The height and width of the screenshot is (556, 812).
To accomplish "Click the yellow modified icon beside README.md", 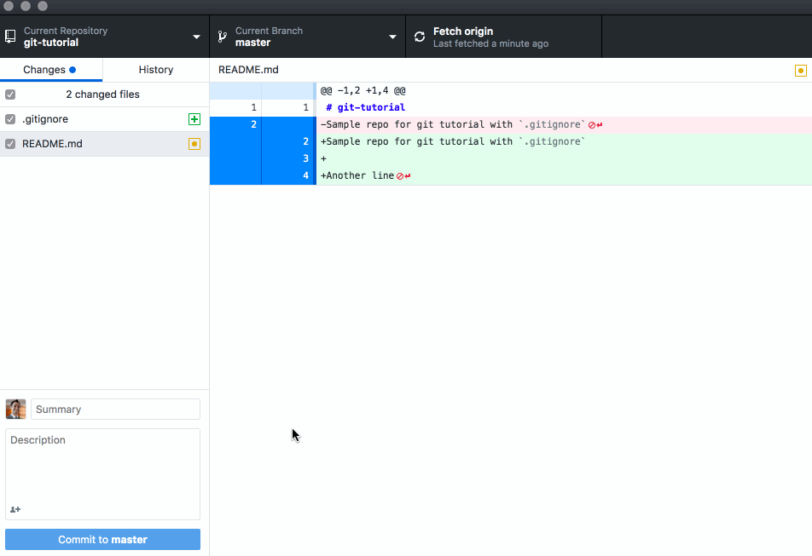I will click(194, 144).
